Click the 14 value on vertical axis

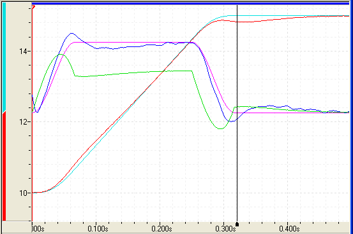point(24,52)
